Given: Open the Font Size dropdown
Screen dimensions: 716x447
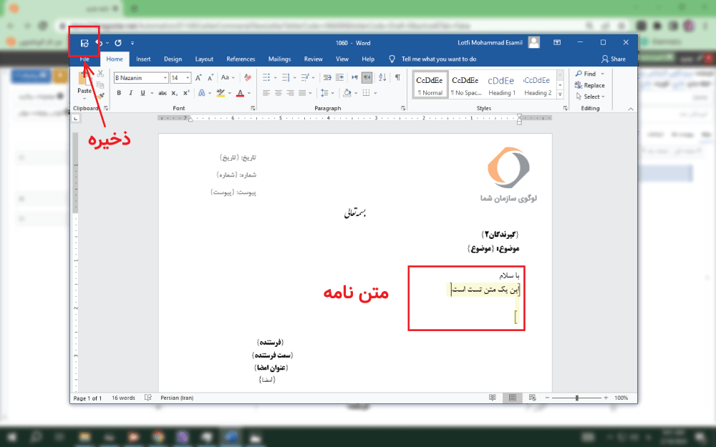Looking at the screenshot, I should (x=188, y=77).
